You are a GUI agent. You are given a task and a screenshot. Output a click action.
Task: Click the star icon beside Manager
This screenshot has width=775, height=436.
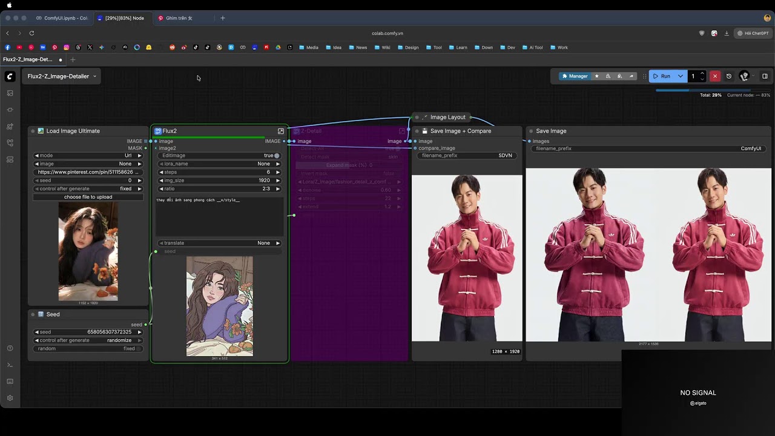[x=597, y=76]
